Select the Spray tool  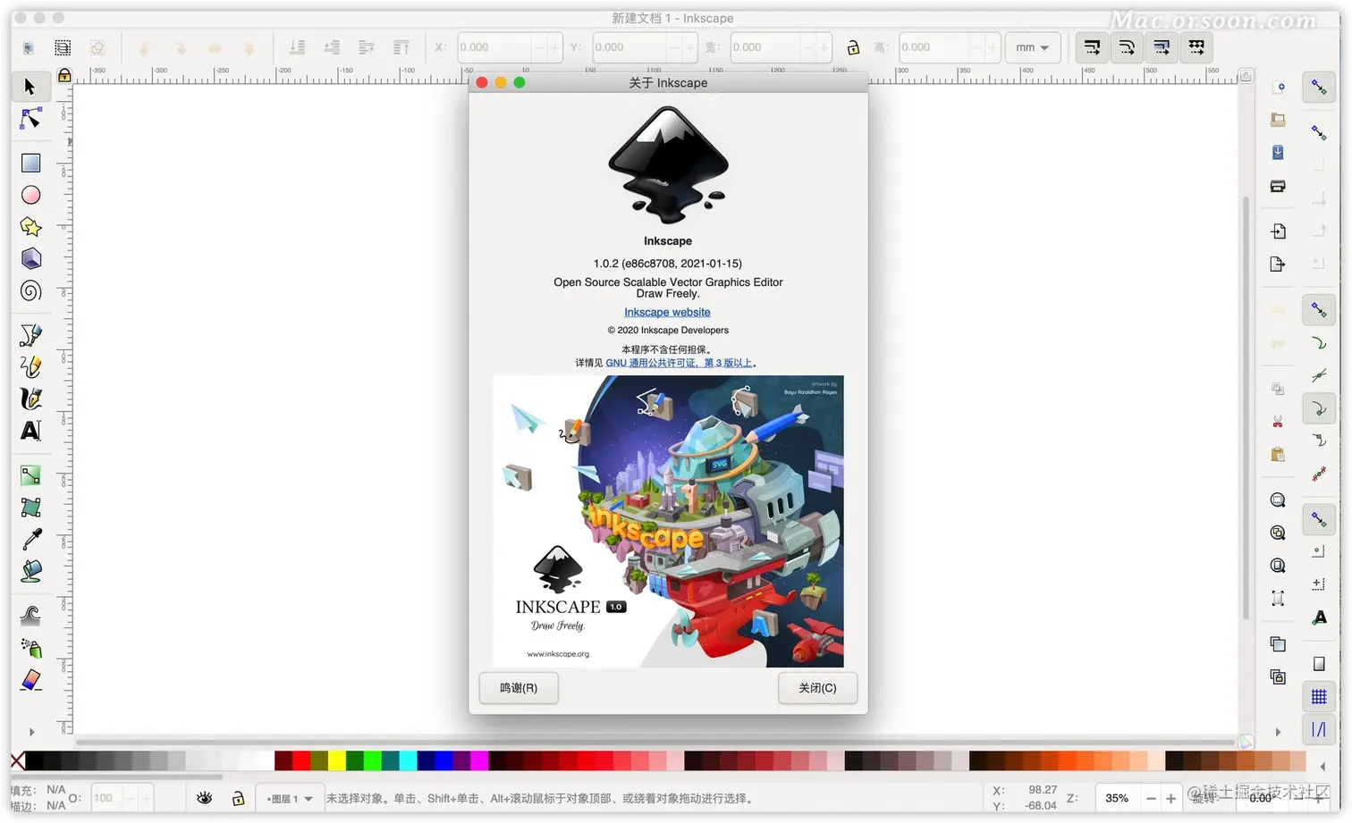click(x=30, y=648)
